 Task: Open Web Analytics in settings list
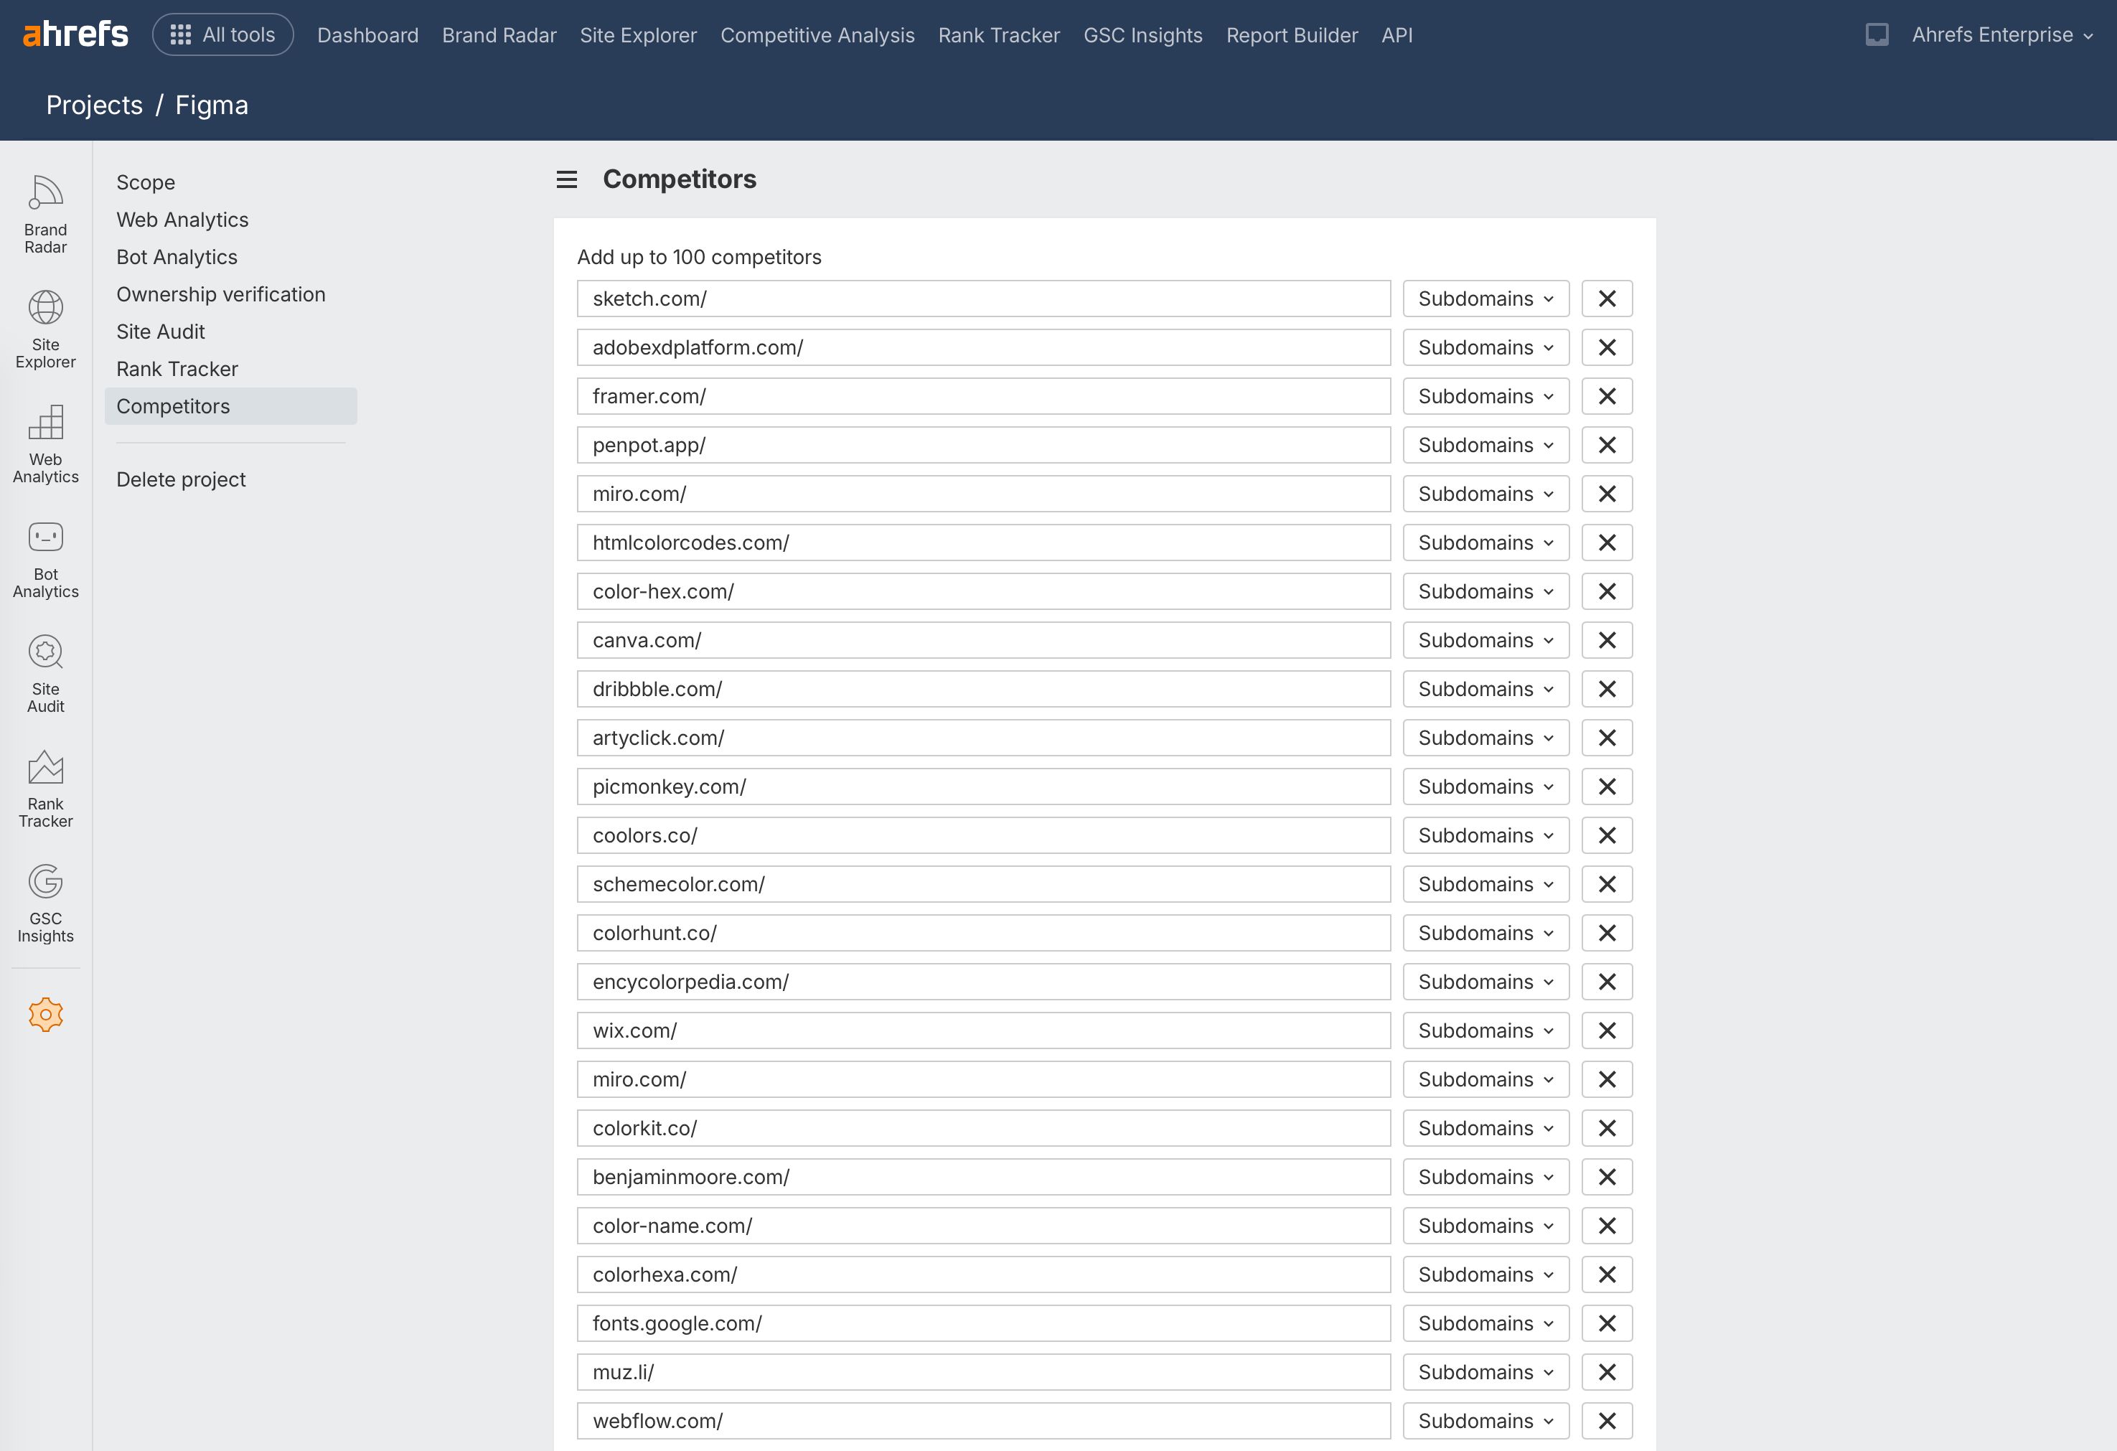[x=182, y=220]
